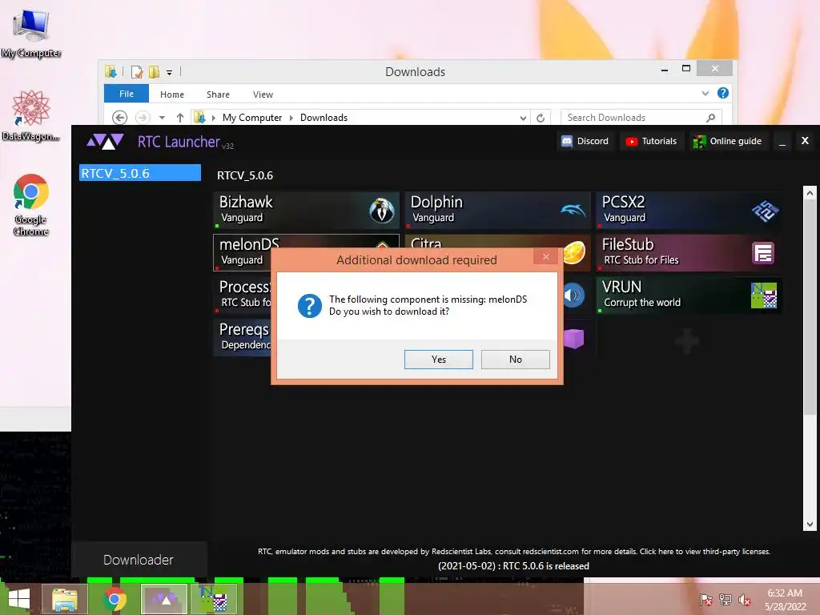Viewport: 820px width, 615px height.
Task: Open the Downloader panel
Action: tap(139, 560)
